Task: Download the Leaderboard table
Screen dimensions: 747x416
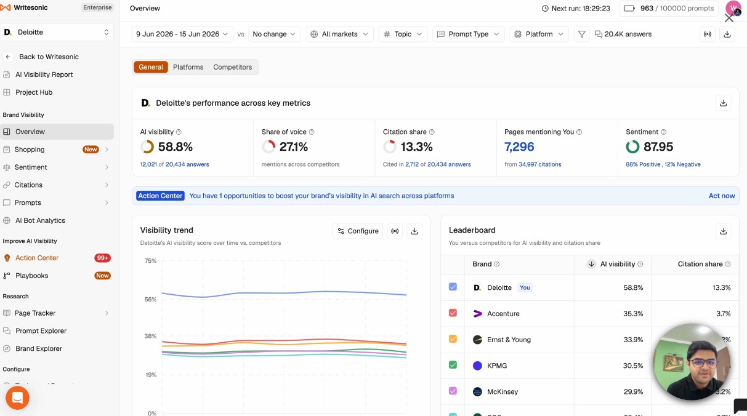Action: click(724, 231)
